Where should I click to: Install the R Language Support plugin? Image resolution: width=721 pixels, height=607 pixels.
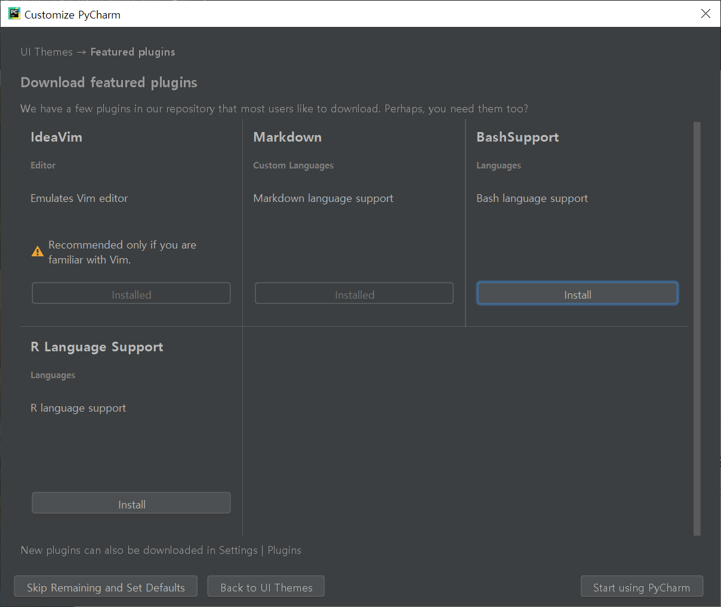[x=131, y=503]
